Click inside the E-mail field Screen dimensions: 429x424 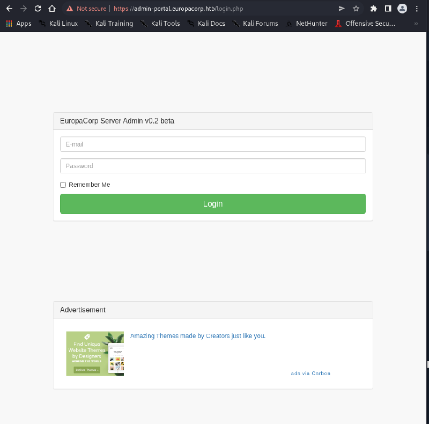212,144
